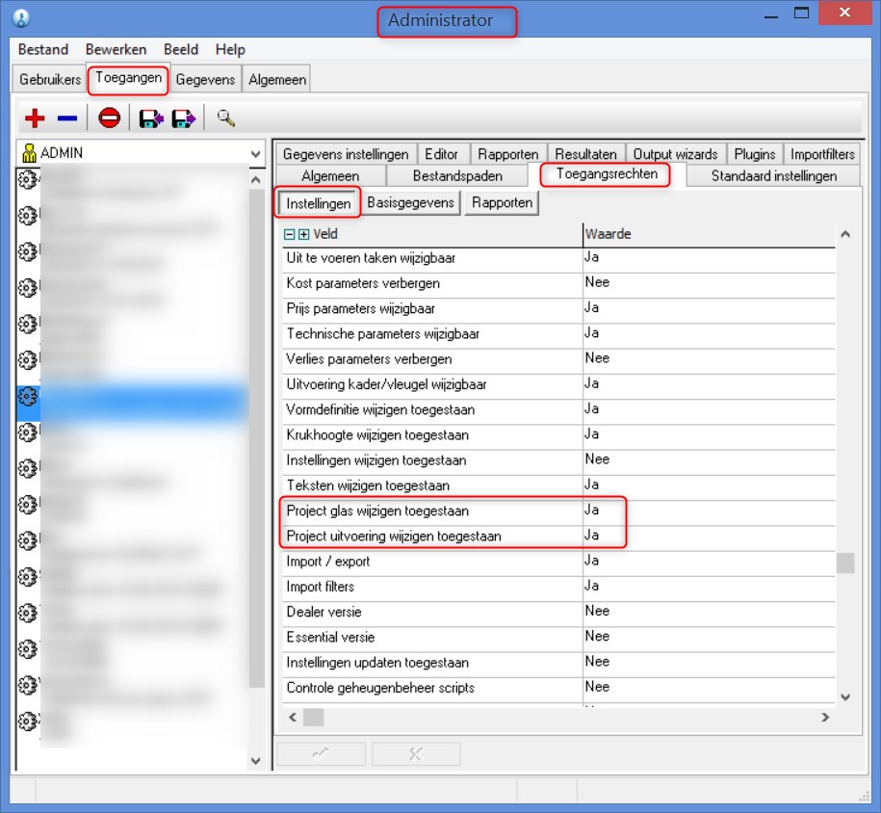Select the Basisgegevens sub-tab
The image size is (881, 813).
410,202
